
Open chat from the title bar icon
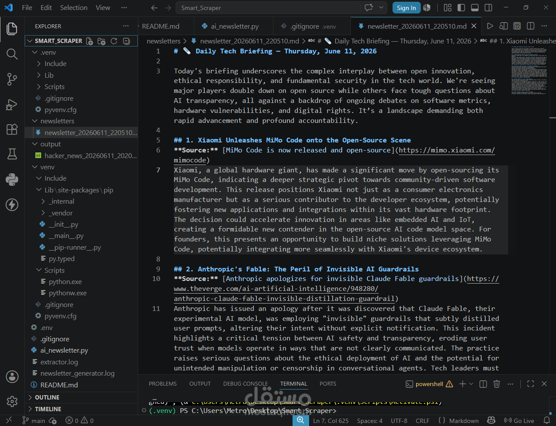pos(369,7)
